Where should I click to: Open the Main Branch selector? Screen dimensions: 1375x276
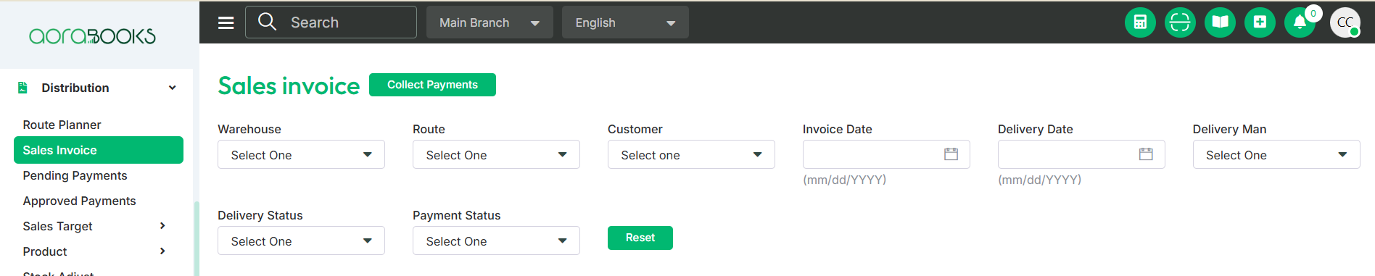click(490, 22)
